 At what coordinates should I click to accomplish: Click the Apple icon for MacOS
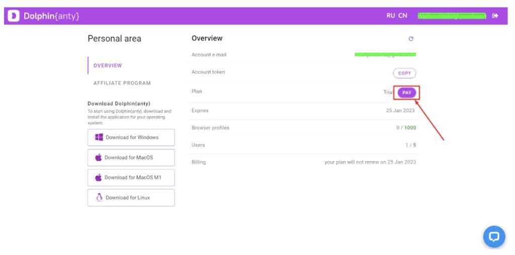tap(99, 157)
